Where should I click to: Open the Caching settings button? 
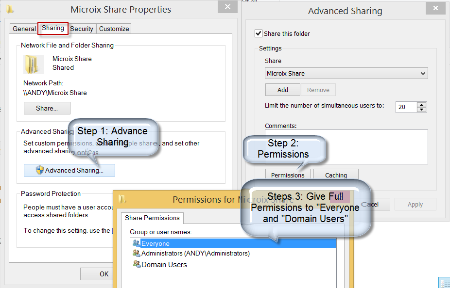336,175
